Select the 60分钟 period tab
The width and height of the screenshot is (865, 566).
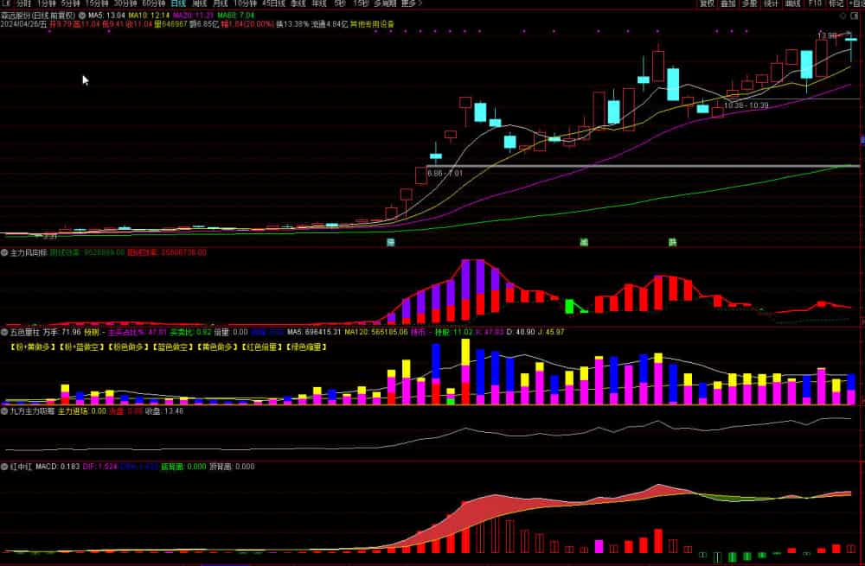pyautogui.click(x=154, y=3)
